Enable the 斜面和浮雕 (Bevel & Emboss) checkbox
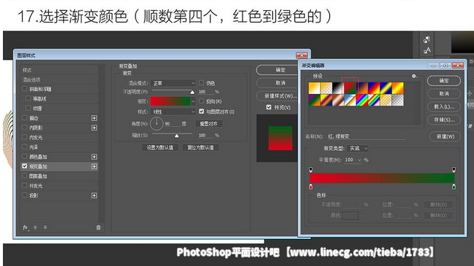 (x=25, y=89)
